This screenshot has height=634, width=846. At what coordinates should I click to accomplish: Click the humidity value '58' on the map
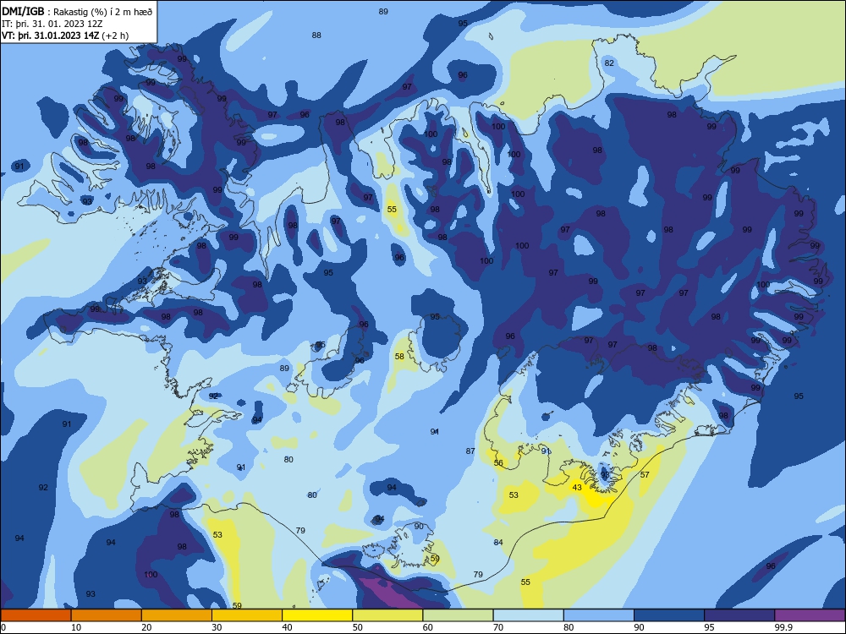[x=399, y=357]
